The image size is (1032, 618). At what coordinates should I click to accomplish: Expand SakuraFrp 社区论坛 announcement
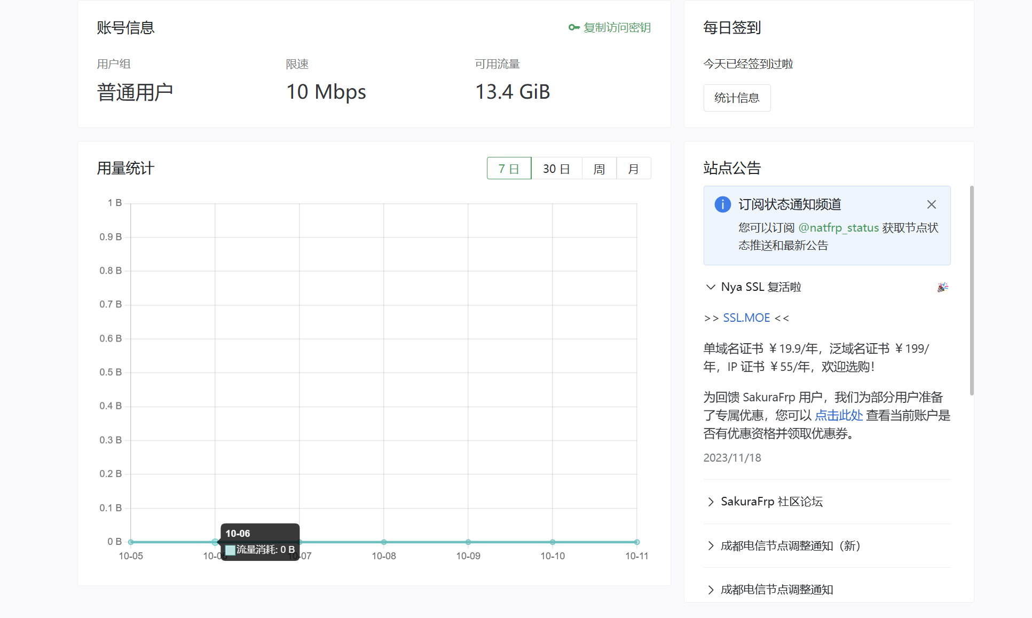[x=826, y=502]
